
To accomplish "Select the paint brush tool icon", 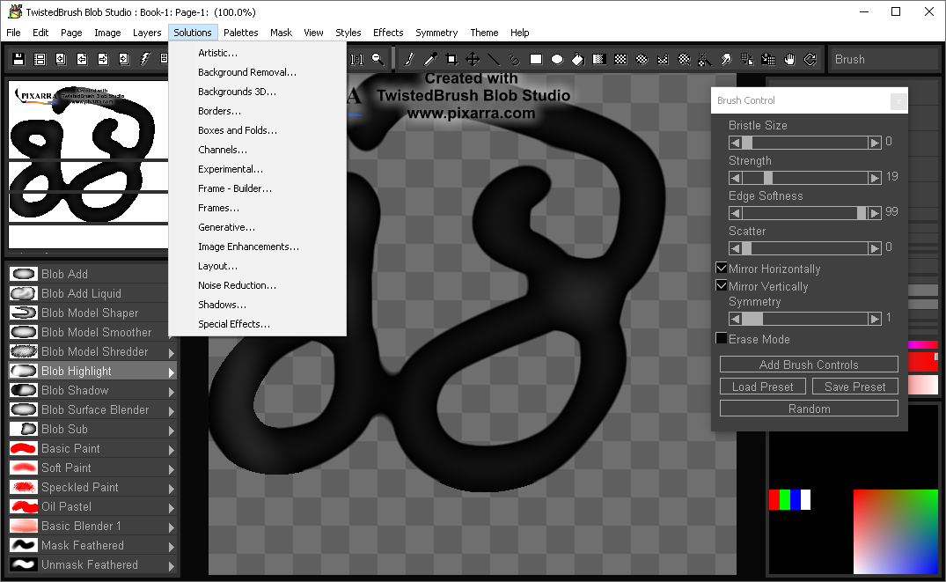I will [409, 59].
